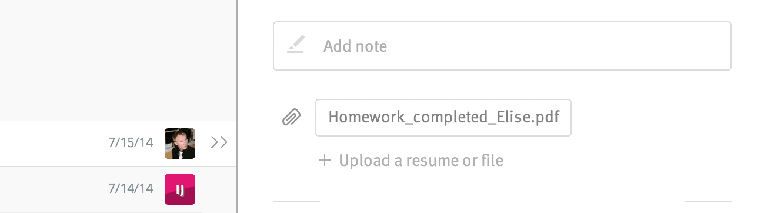Click the short line at the bottom right
This screenshot has height=213, width=761.
[707, 202]
